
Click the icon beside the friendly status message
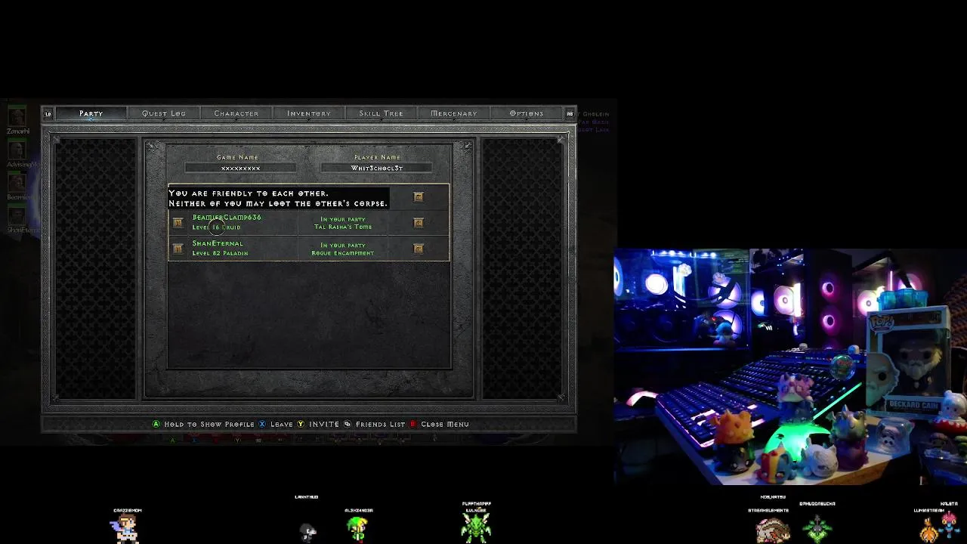[x=419, y=197]
